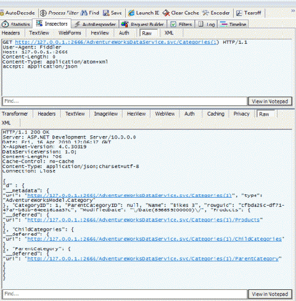
Task: Click the Statistics clock icon
Action: (x=5, y=24)
